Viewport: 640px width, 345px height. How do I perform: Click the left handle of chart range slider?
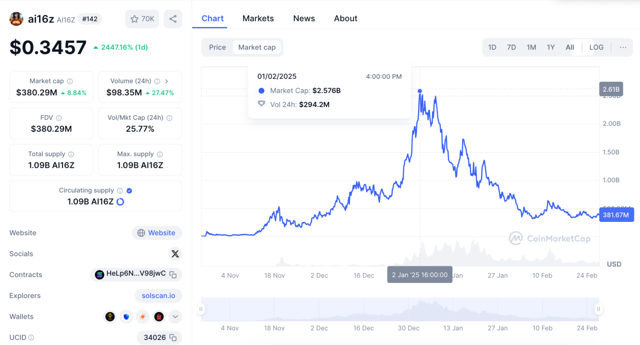201,309
